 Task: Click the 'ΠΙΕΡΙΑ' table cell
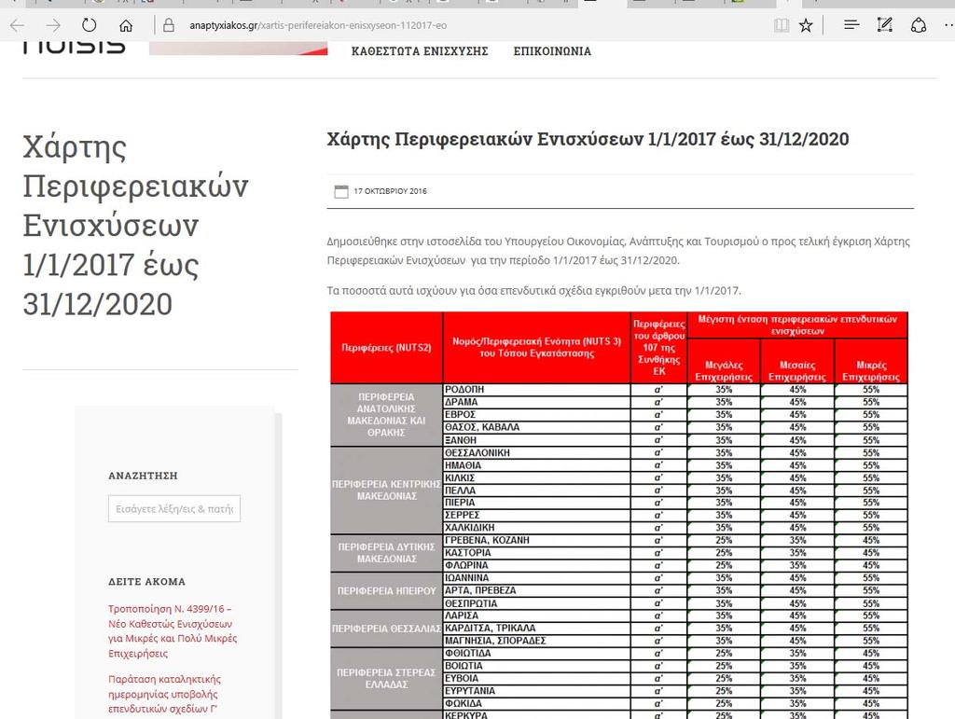pyautogui.click(x=536, y=503)
